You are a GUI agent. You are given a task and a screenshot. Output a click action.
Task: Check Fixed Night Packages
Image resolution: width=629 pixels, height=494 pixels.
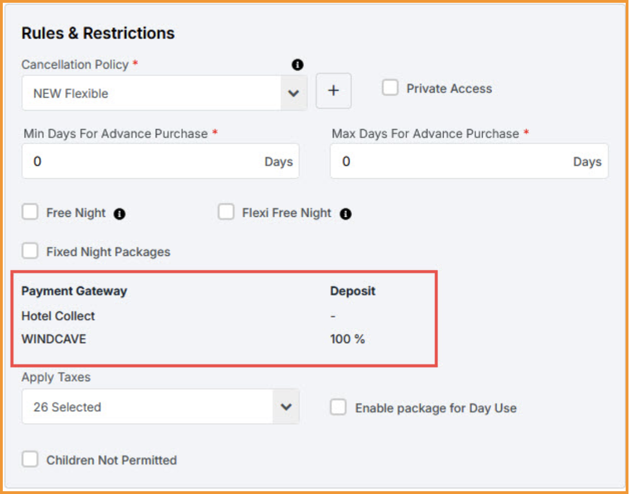30,251
